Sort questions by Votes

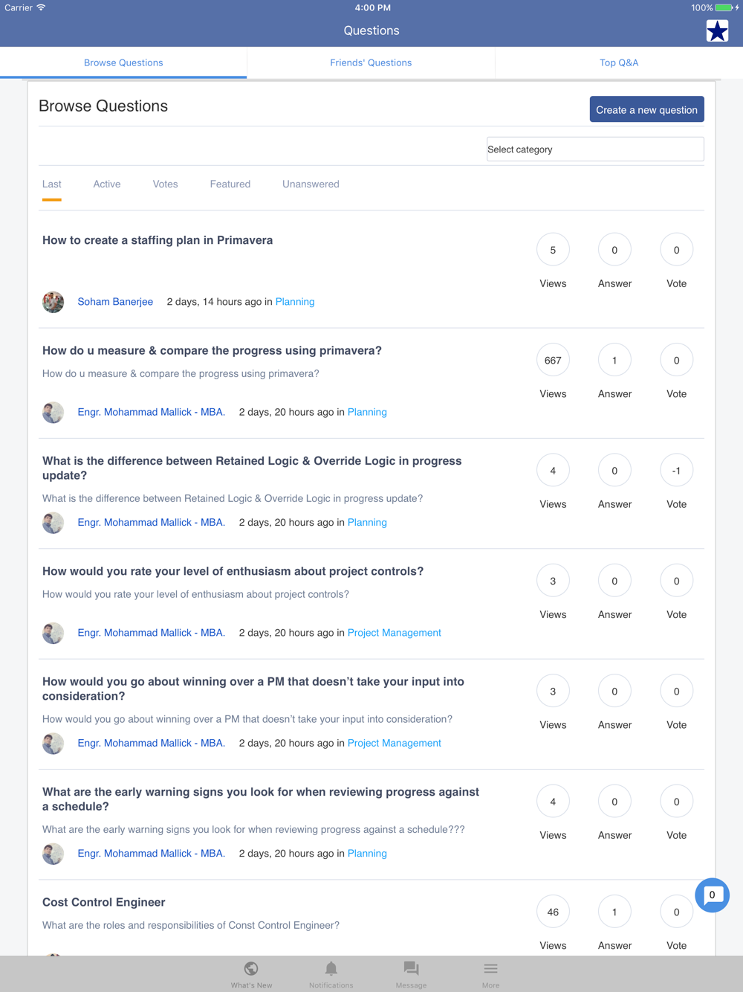click(x=165, y=184)
